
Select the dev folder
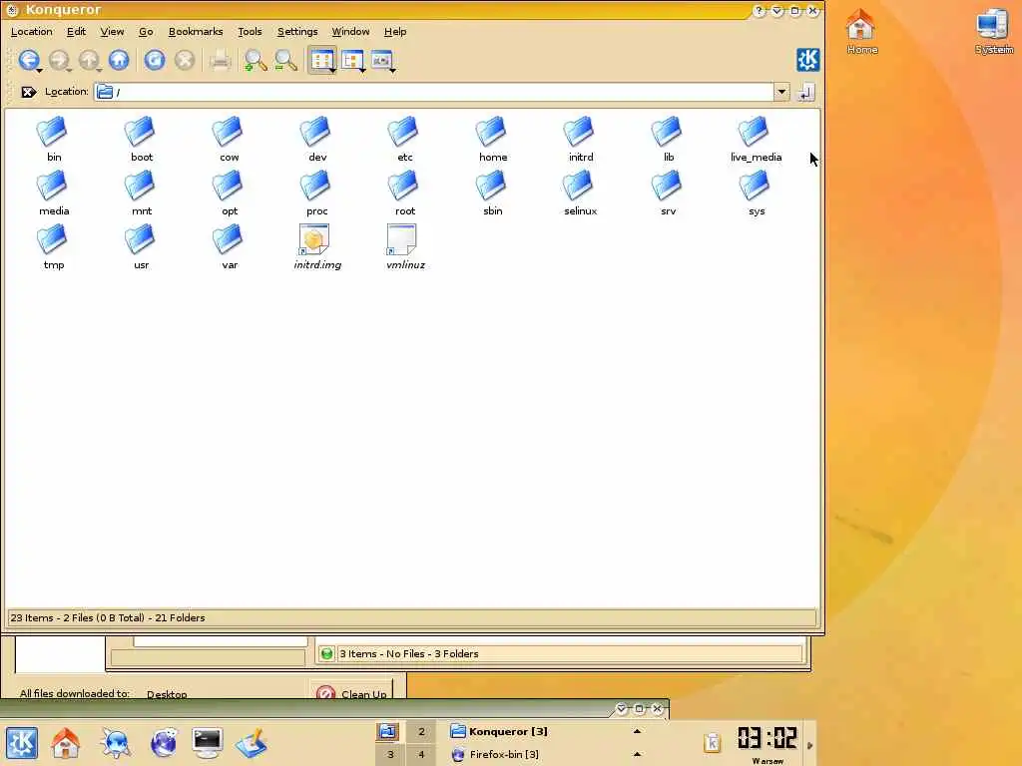coord(317,139)
